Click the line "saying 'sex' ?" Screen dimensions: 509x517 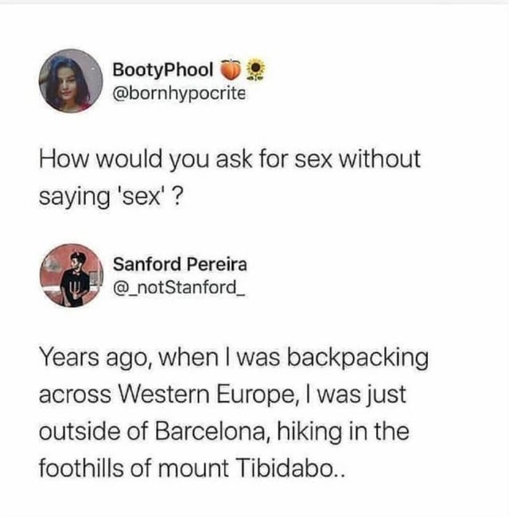click(111, 196)
